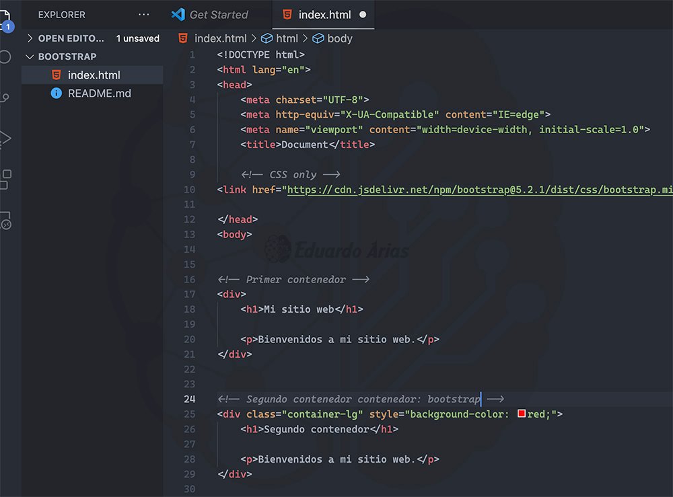Select index.html in the Explorer tree
This screenshot has width=673, height=497.
[94, 75]
